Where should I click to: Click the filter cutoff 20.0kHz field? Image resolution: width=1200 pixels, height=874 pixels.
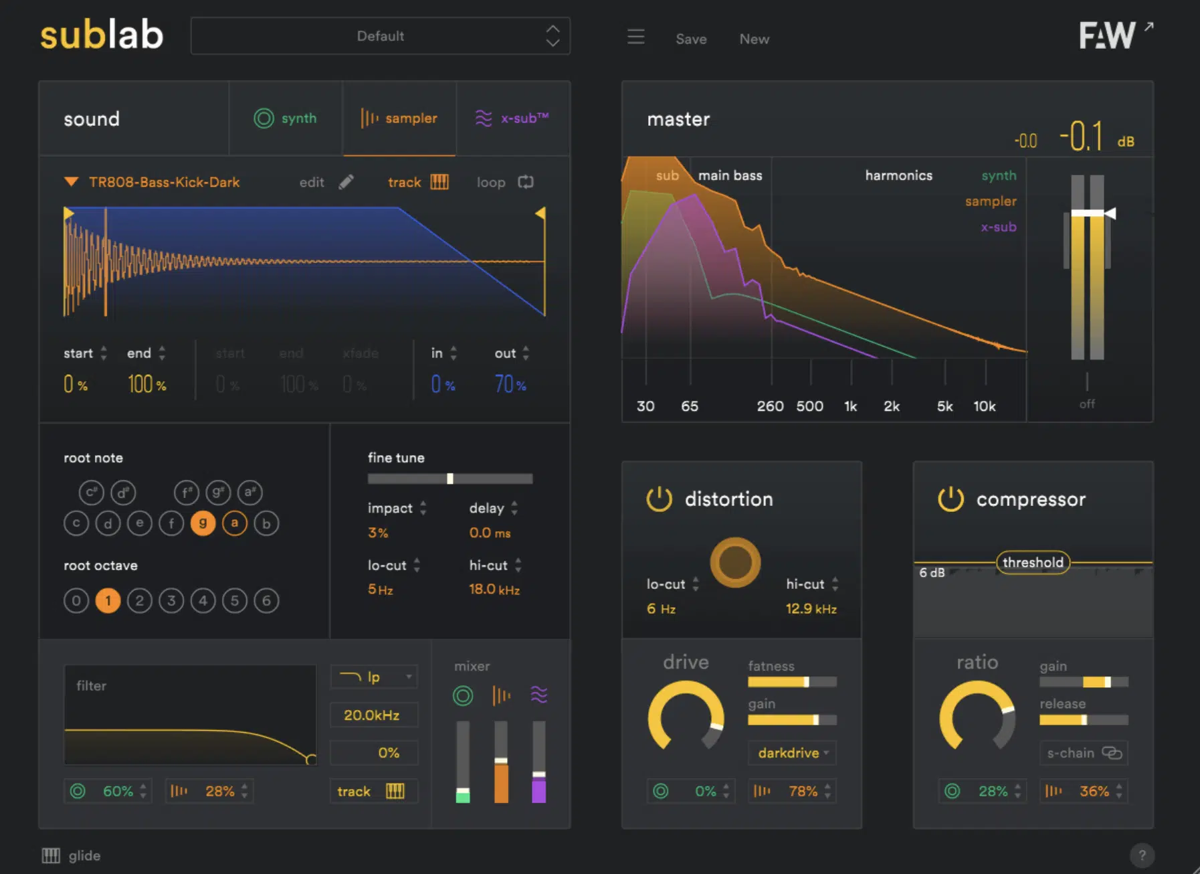click(x=374, y=715)
